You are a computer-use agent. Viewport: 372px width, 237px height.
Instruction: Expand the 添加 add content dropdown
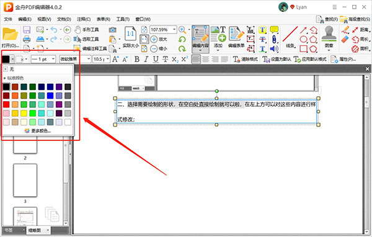[218, 50]
